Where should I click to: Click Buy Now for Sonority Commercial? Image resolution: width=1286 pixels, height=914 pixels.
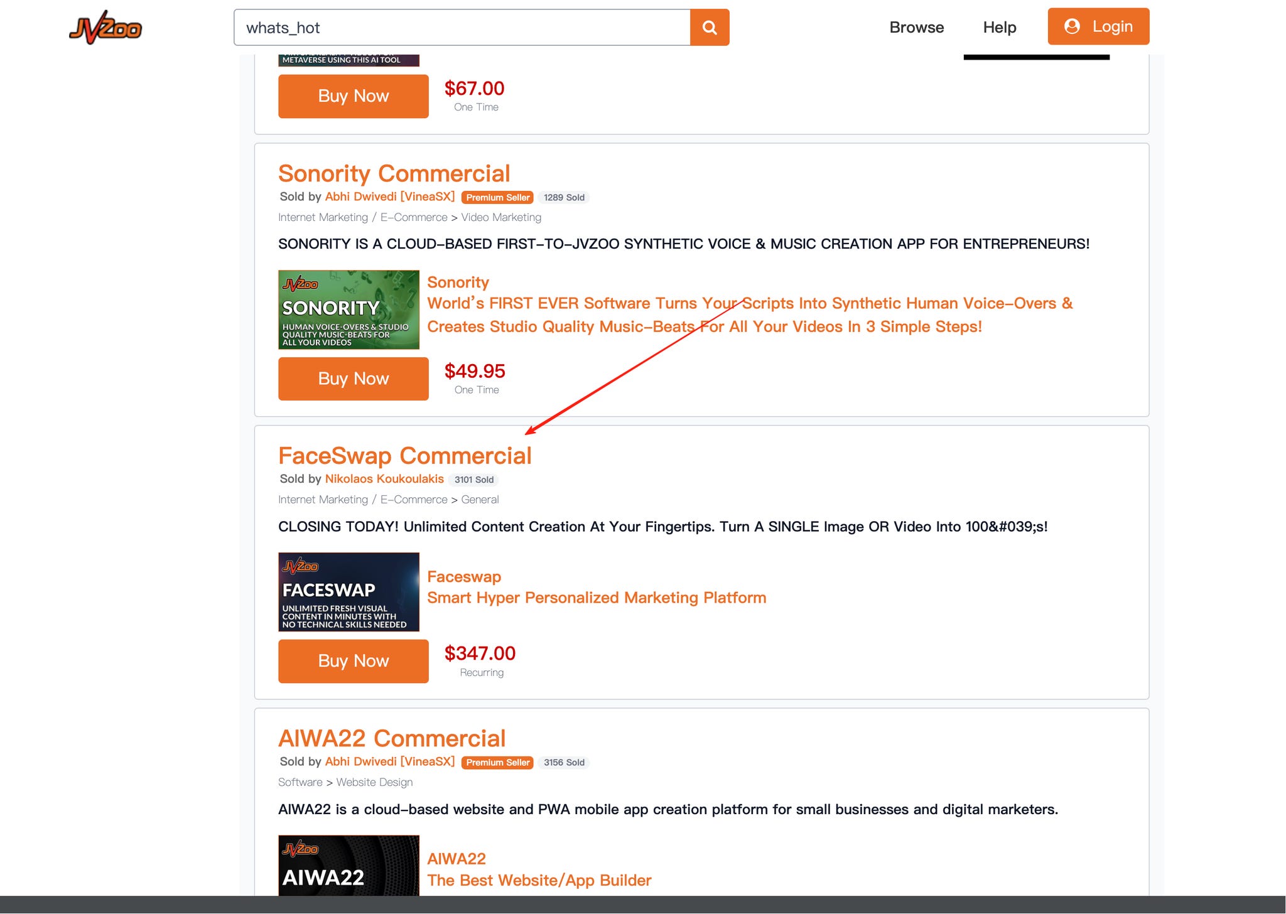click(354, 379)
